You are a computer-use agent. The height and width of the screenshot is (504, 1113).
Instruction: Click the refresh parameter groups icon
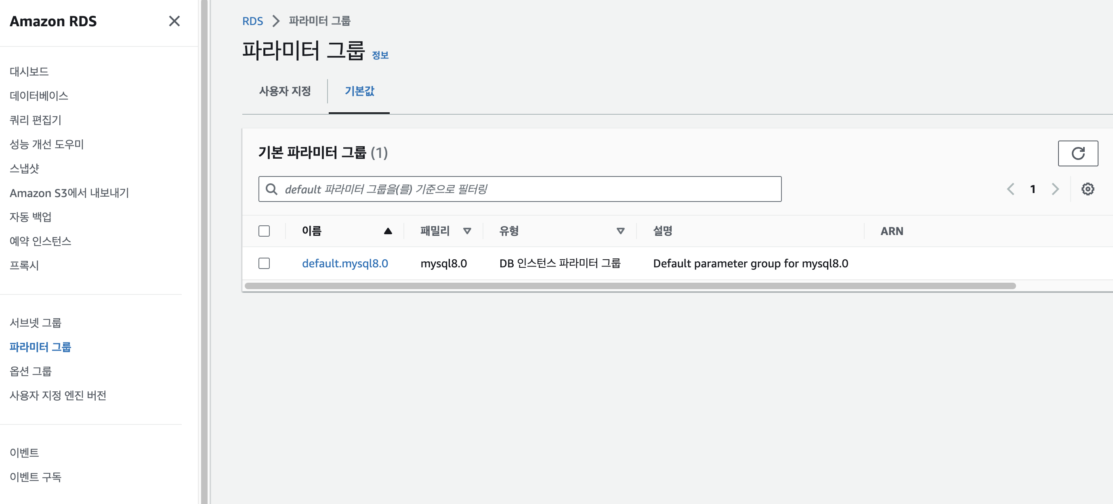[1077, 153]
